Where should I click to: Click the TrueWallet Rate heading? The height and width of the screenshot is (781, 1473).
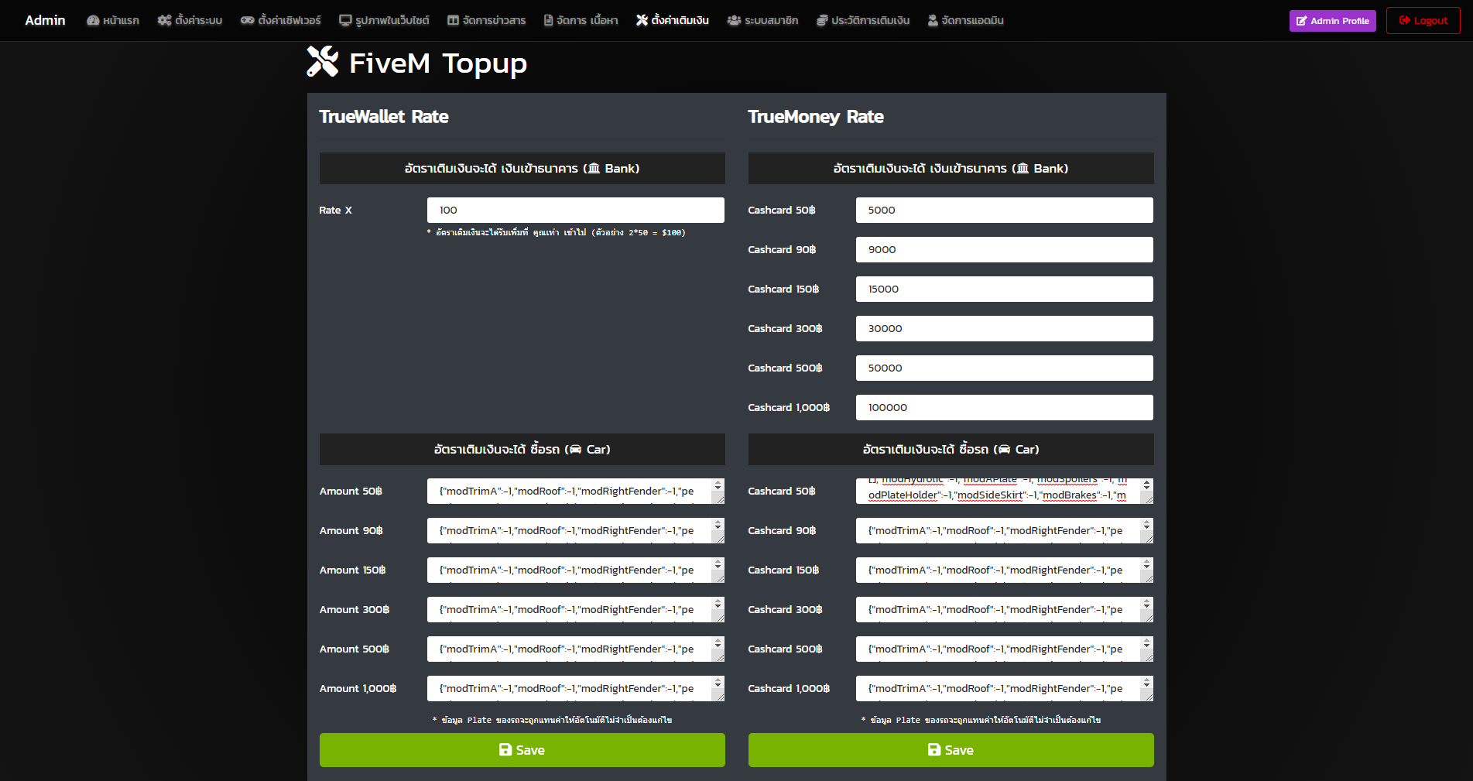click(x=384, y=117)
